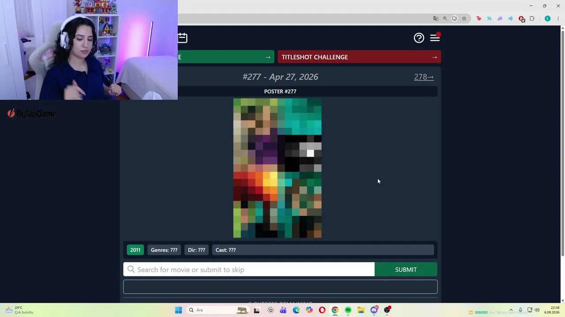Open the Chrome profile avatar E
565x317 pixels.
click(x=548, y=18)
